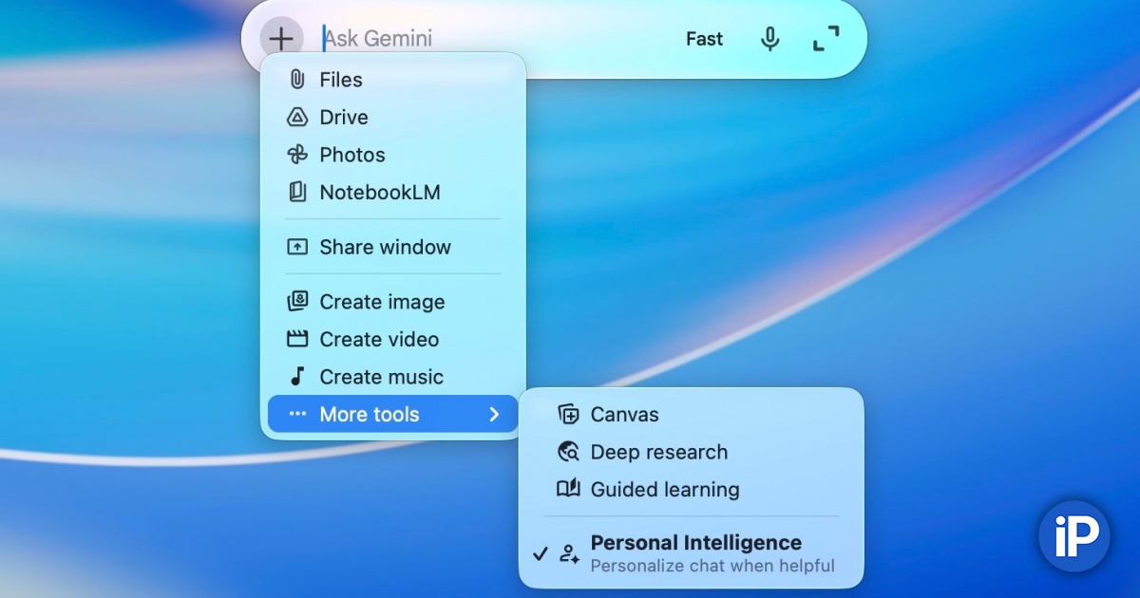Click the Share window screen icon
This screenshot has height=598, width=1140.
click(x=297, y=247)
